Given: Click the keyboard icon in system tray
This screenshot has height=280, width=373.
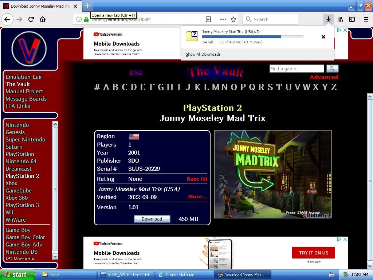Looking at the screenshot, I should pyautogui.click(x=331, y=275).
